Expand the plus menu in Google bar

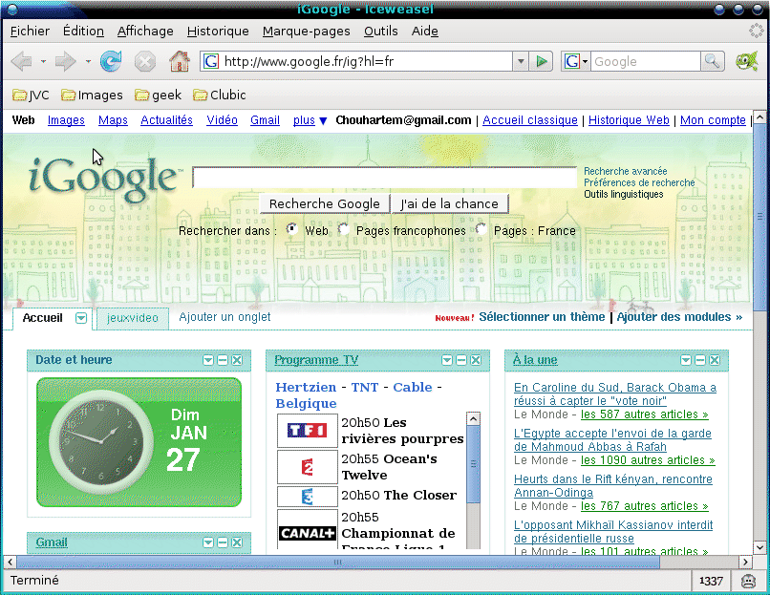(310, 120)
